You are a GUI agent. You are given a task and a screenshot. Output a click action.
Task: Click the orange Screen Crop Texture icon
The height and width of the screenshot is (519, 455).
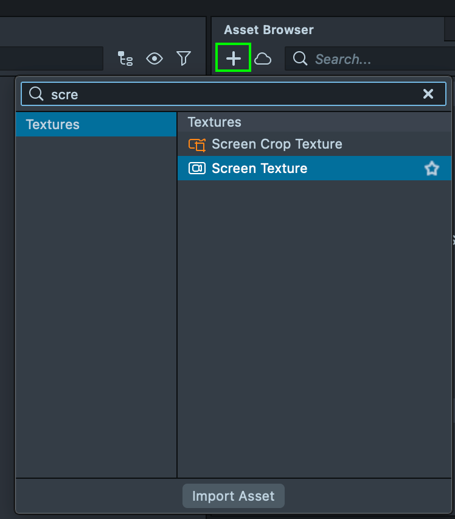[197, 145]
